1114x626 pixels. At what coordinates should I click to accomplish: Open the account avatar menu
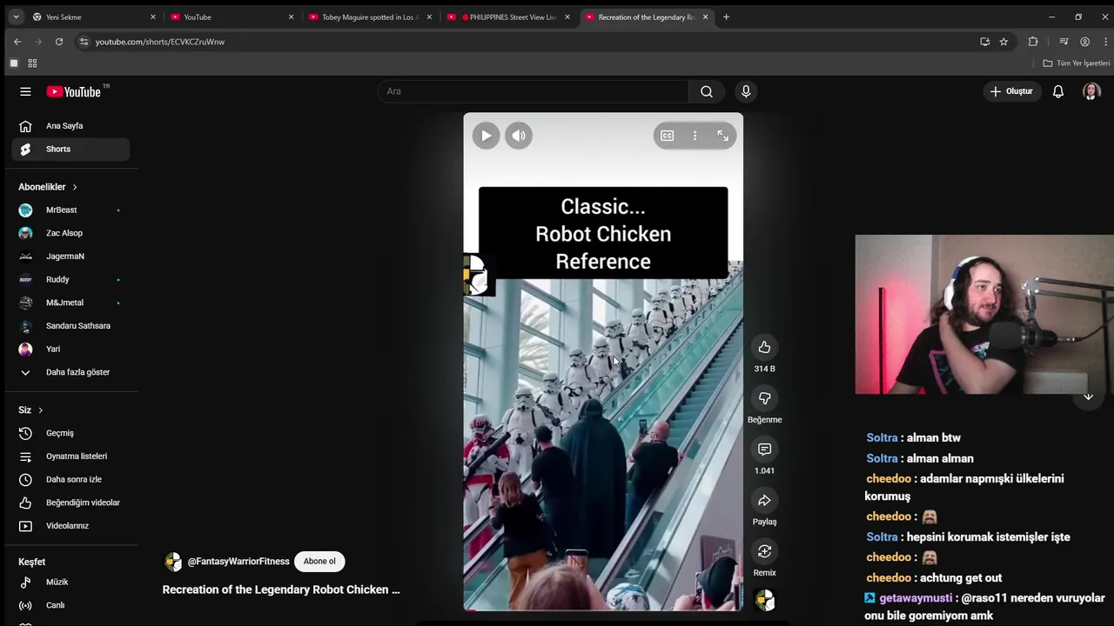[x=1091, y=91]
